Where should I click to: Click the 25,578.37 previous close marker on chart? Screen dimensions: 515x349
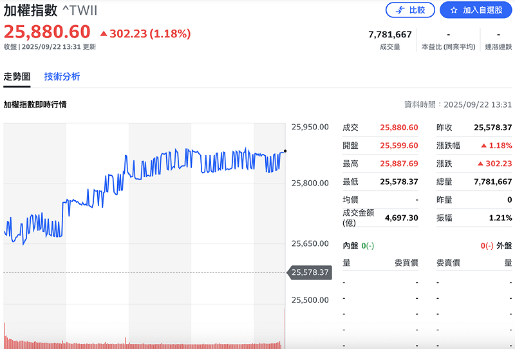tap(310, 272)
